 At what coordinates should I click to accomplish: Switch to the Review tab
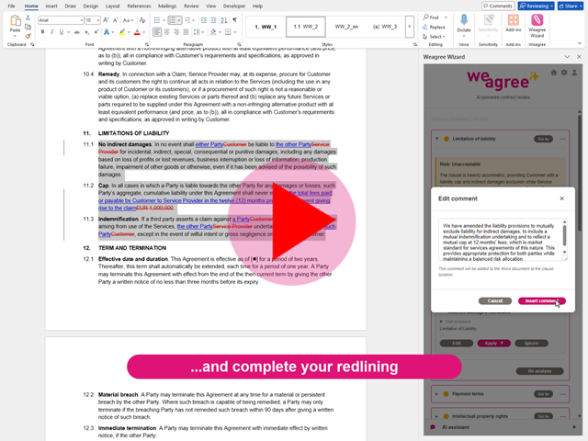(191, 6)
